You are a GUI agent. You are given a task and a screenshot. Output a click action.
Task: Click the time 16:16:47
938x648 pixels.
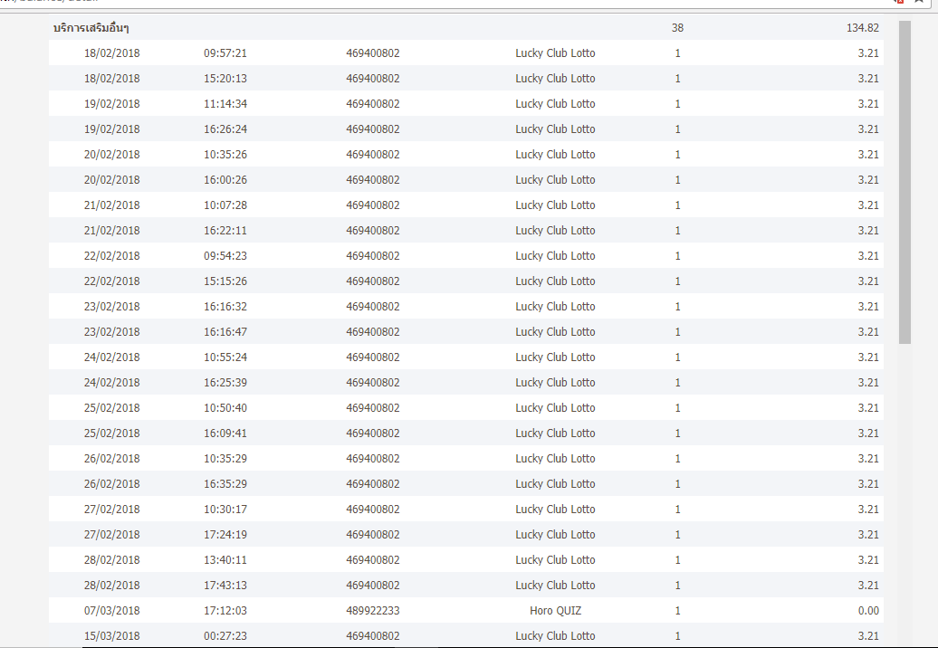pyautogui.click(x=225, y=332)
